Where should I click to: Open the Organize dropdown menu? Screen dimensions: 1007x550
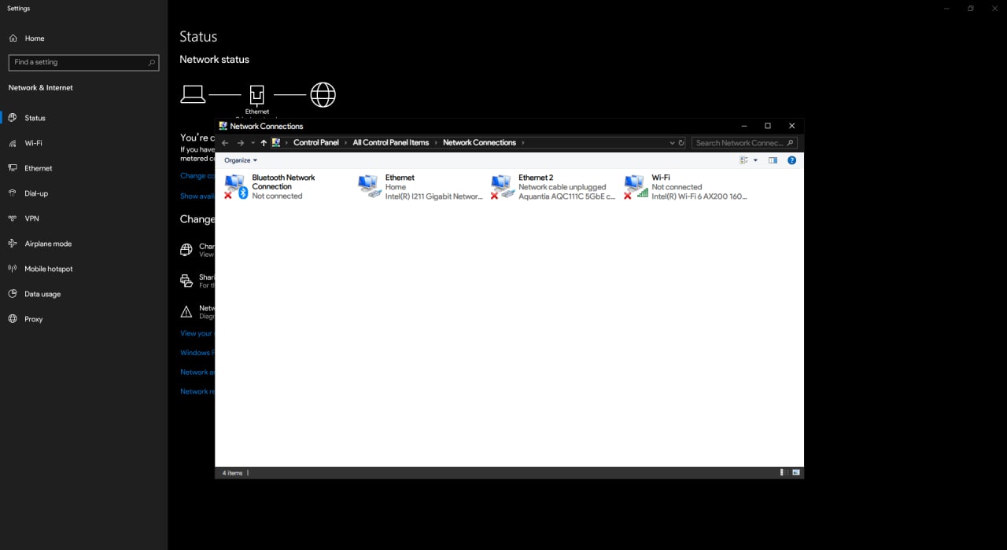tap(241, 160)
